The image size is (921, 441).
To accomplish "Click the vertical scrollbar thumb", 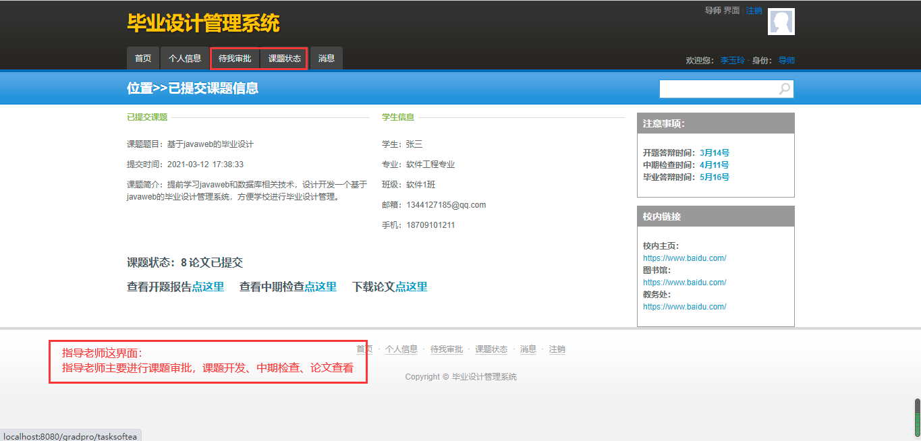I will [917, 417].
